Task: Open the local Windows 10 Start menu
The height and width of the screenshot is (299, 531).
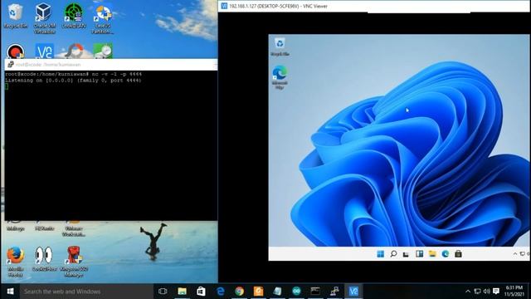Action: [x=10, y=292]
